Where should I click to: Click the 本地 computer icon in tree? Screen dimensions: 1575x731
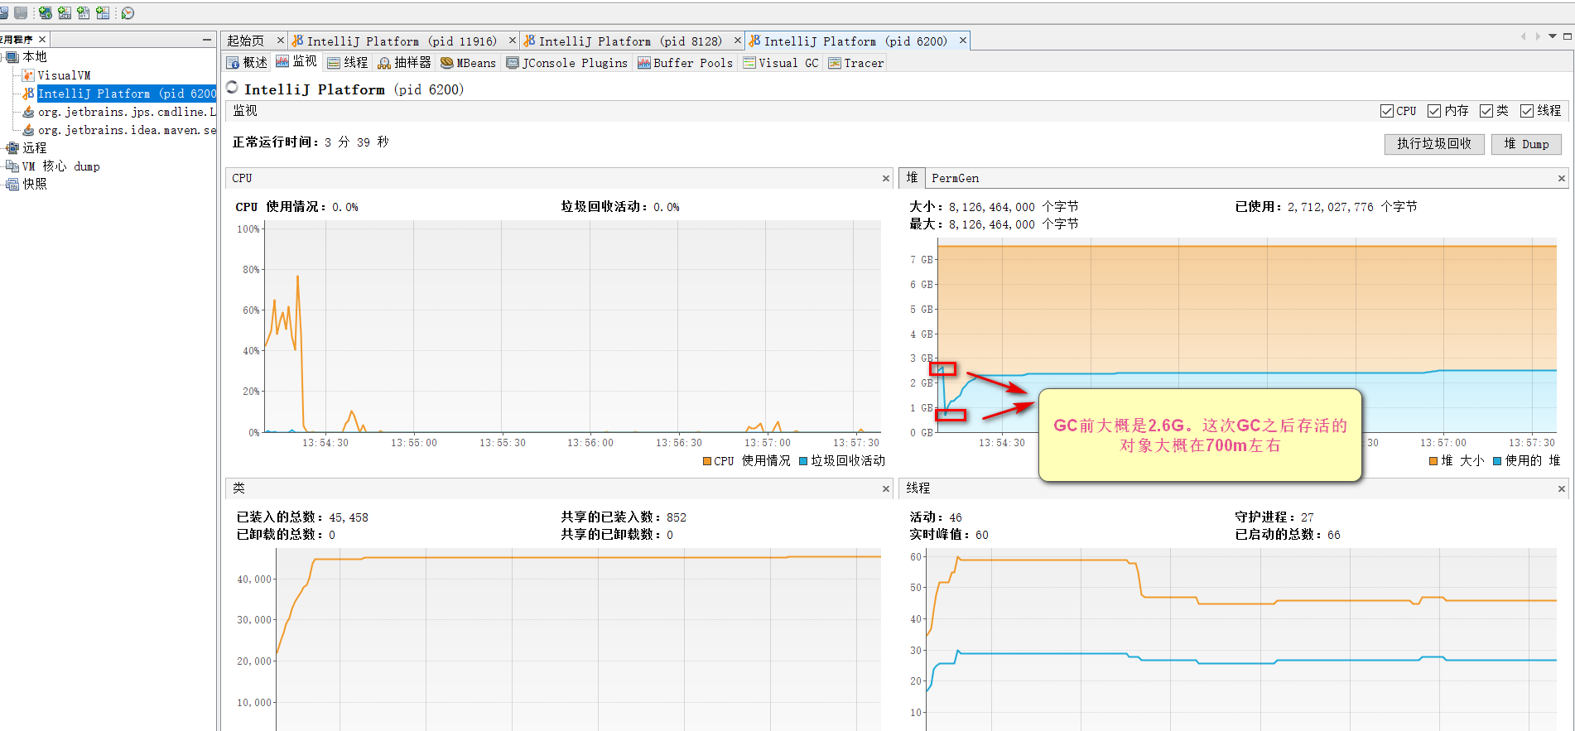coord(12,57)
